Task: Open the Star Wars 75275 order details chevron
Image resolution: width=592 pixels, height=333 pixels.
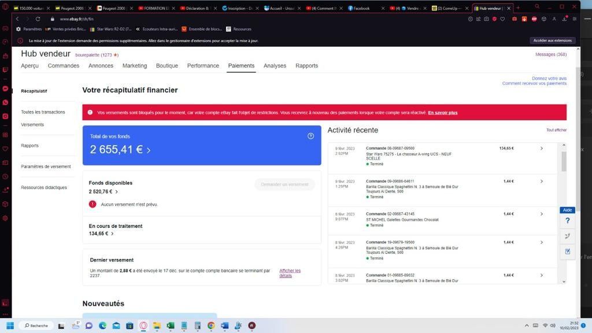Action: pyautogui.click(x=541, y=149)
